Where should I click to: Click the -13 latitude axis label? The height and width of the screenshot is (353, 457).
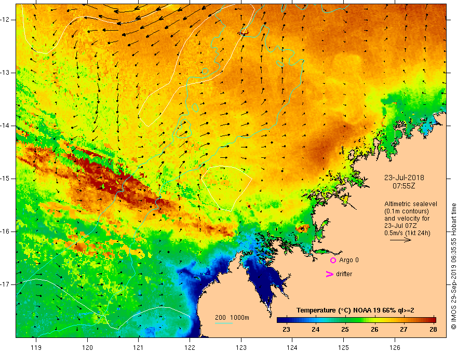point(5,73)
